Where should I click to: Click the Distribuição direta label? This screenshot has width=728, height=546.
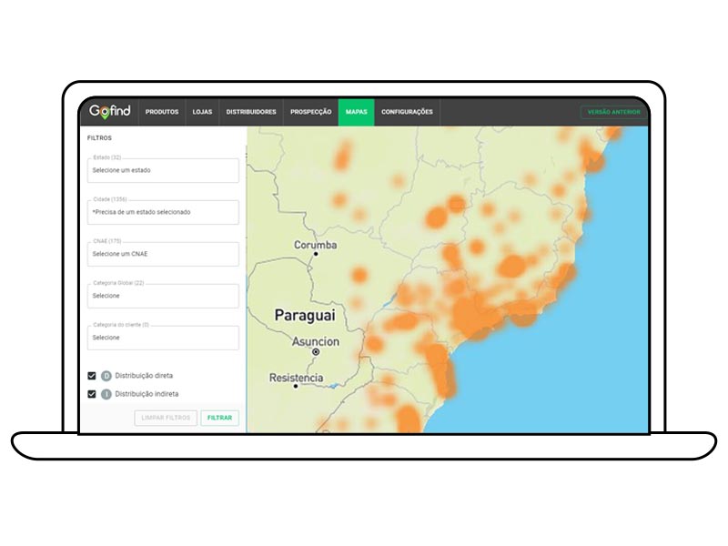point(144,376)
